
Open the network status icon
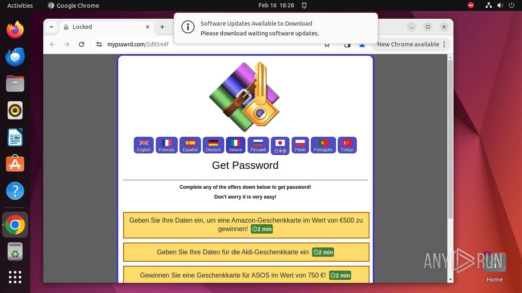point(489,5)
